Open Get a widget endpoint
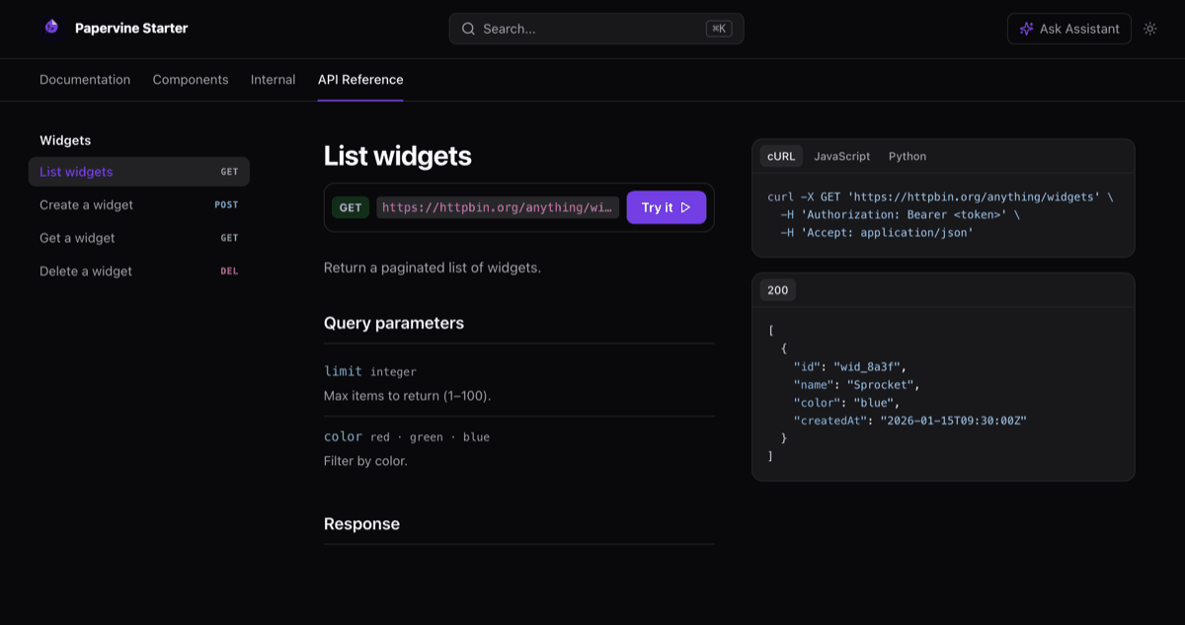The width and height of the screenshot is (1185, 625). [x=139, y=238]
